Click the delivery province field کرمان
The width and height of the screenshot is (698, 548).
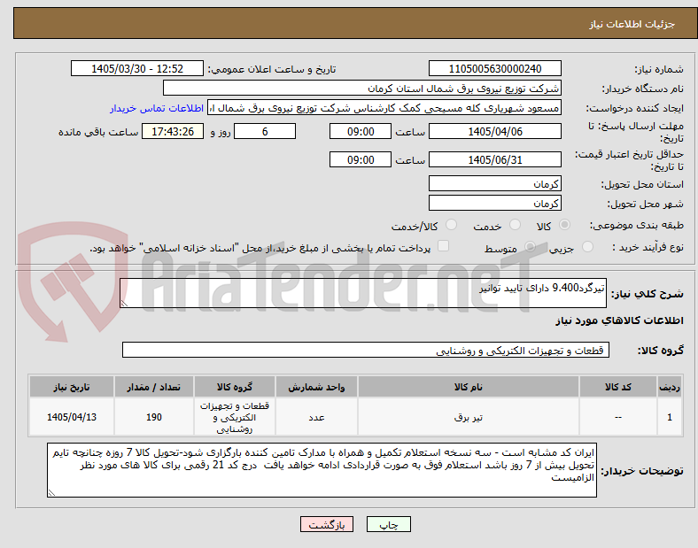[x=495, y=183]
